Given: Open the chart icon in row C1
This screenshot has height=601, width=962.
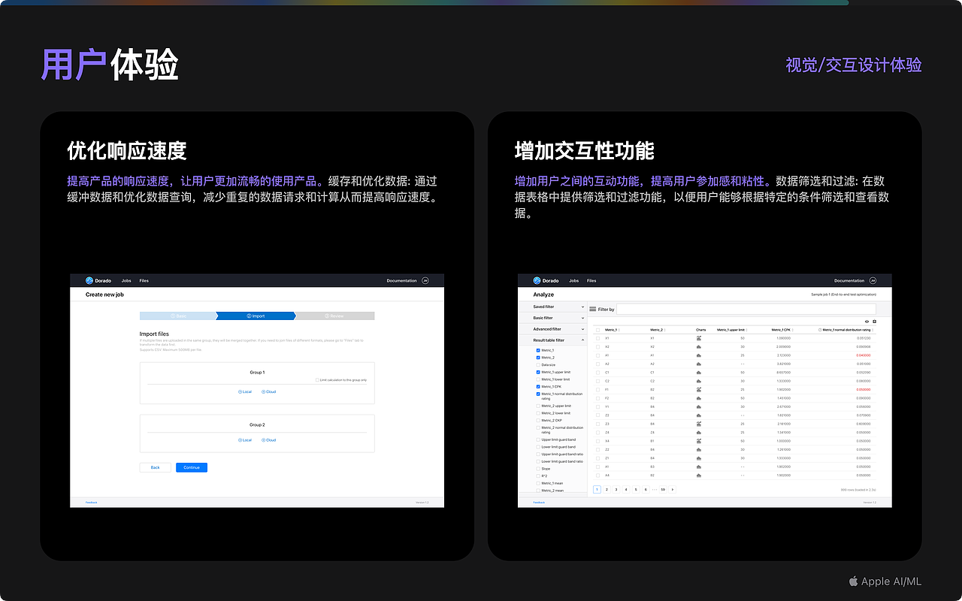Looking at the screenshot, I should (699, 373).
